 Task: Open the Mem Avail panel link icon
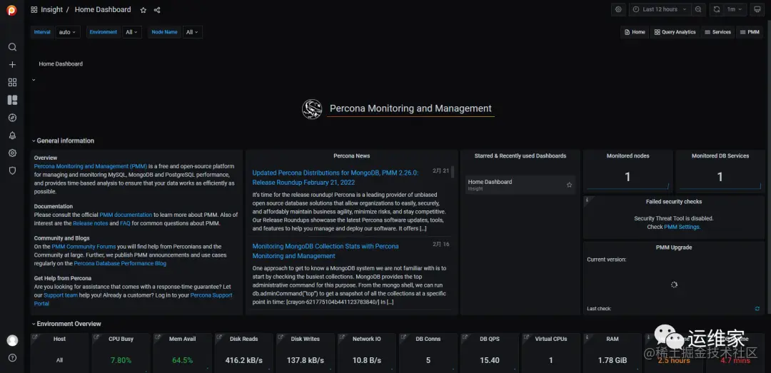(x=157, y=337)
